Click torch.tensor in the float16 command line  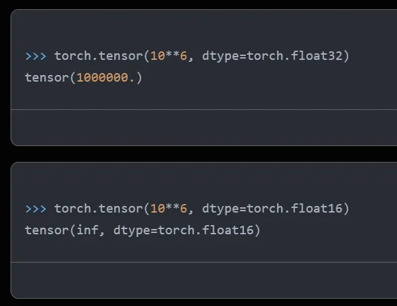click(x=99, y=209)
